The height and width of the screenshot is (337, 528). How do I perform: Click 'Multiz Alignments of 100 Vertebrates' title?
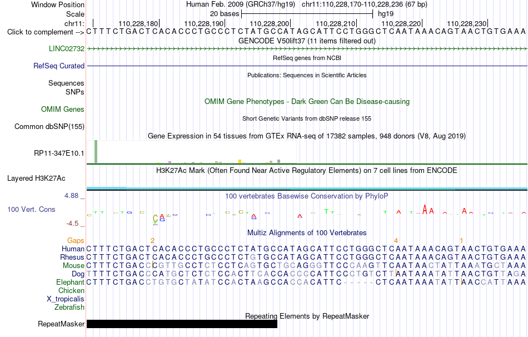[307, 232]
